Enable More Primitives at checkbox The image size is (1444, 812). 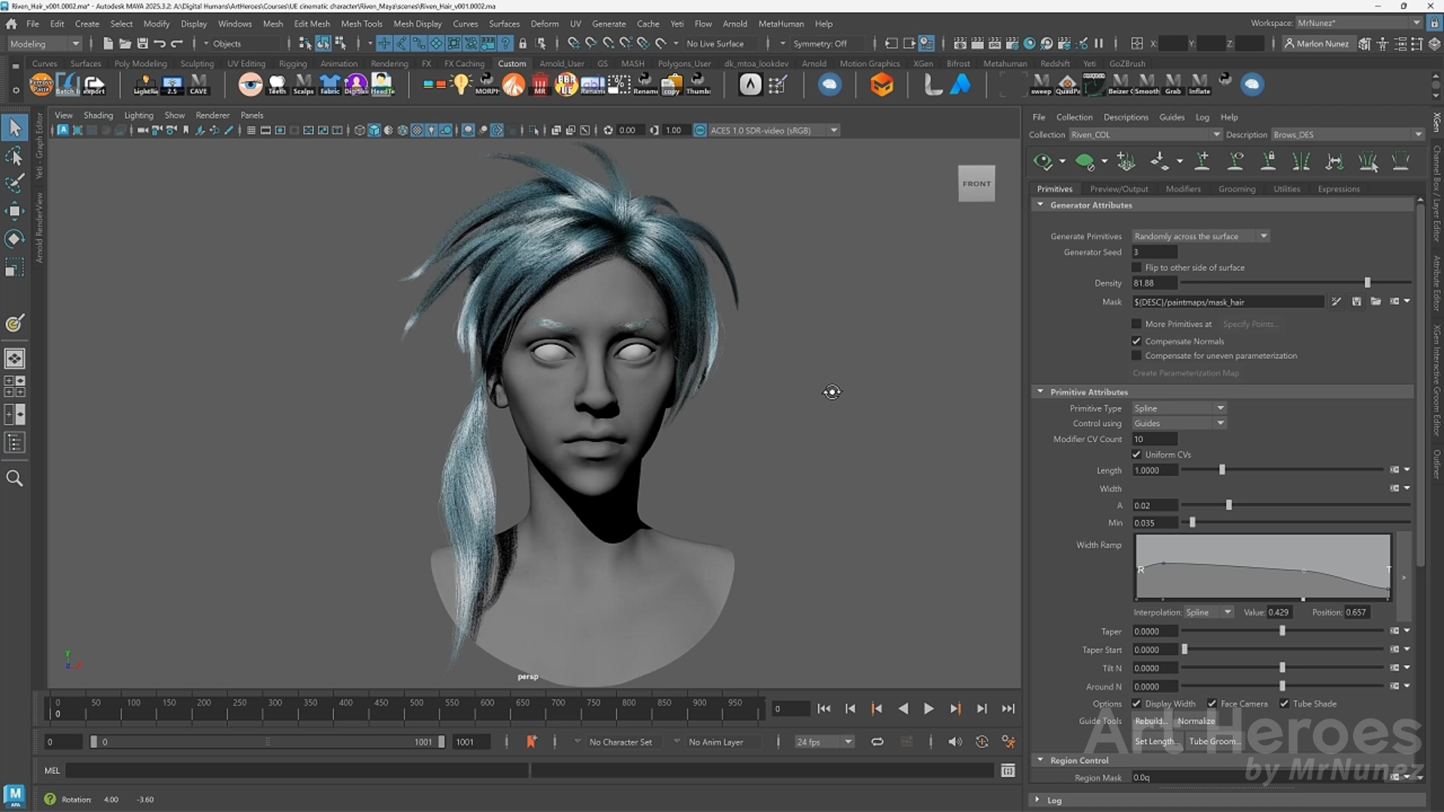coord(1136,324)
